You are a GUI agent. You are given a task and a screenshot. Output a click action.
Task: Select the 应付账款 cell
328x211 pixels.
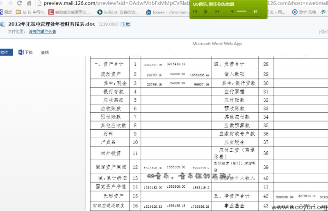click(x=235, y=100)
